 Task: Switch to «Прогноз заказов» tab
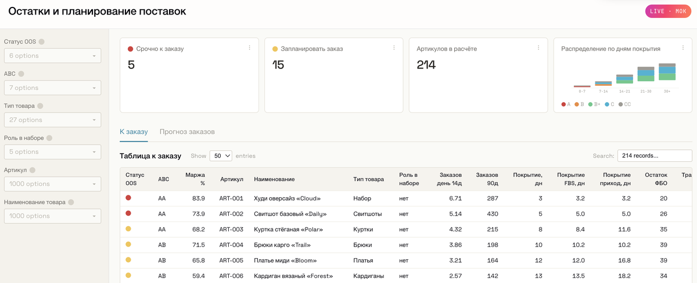187,132
